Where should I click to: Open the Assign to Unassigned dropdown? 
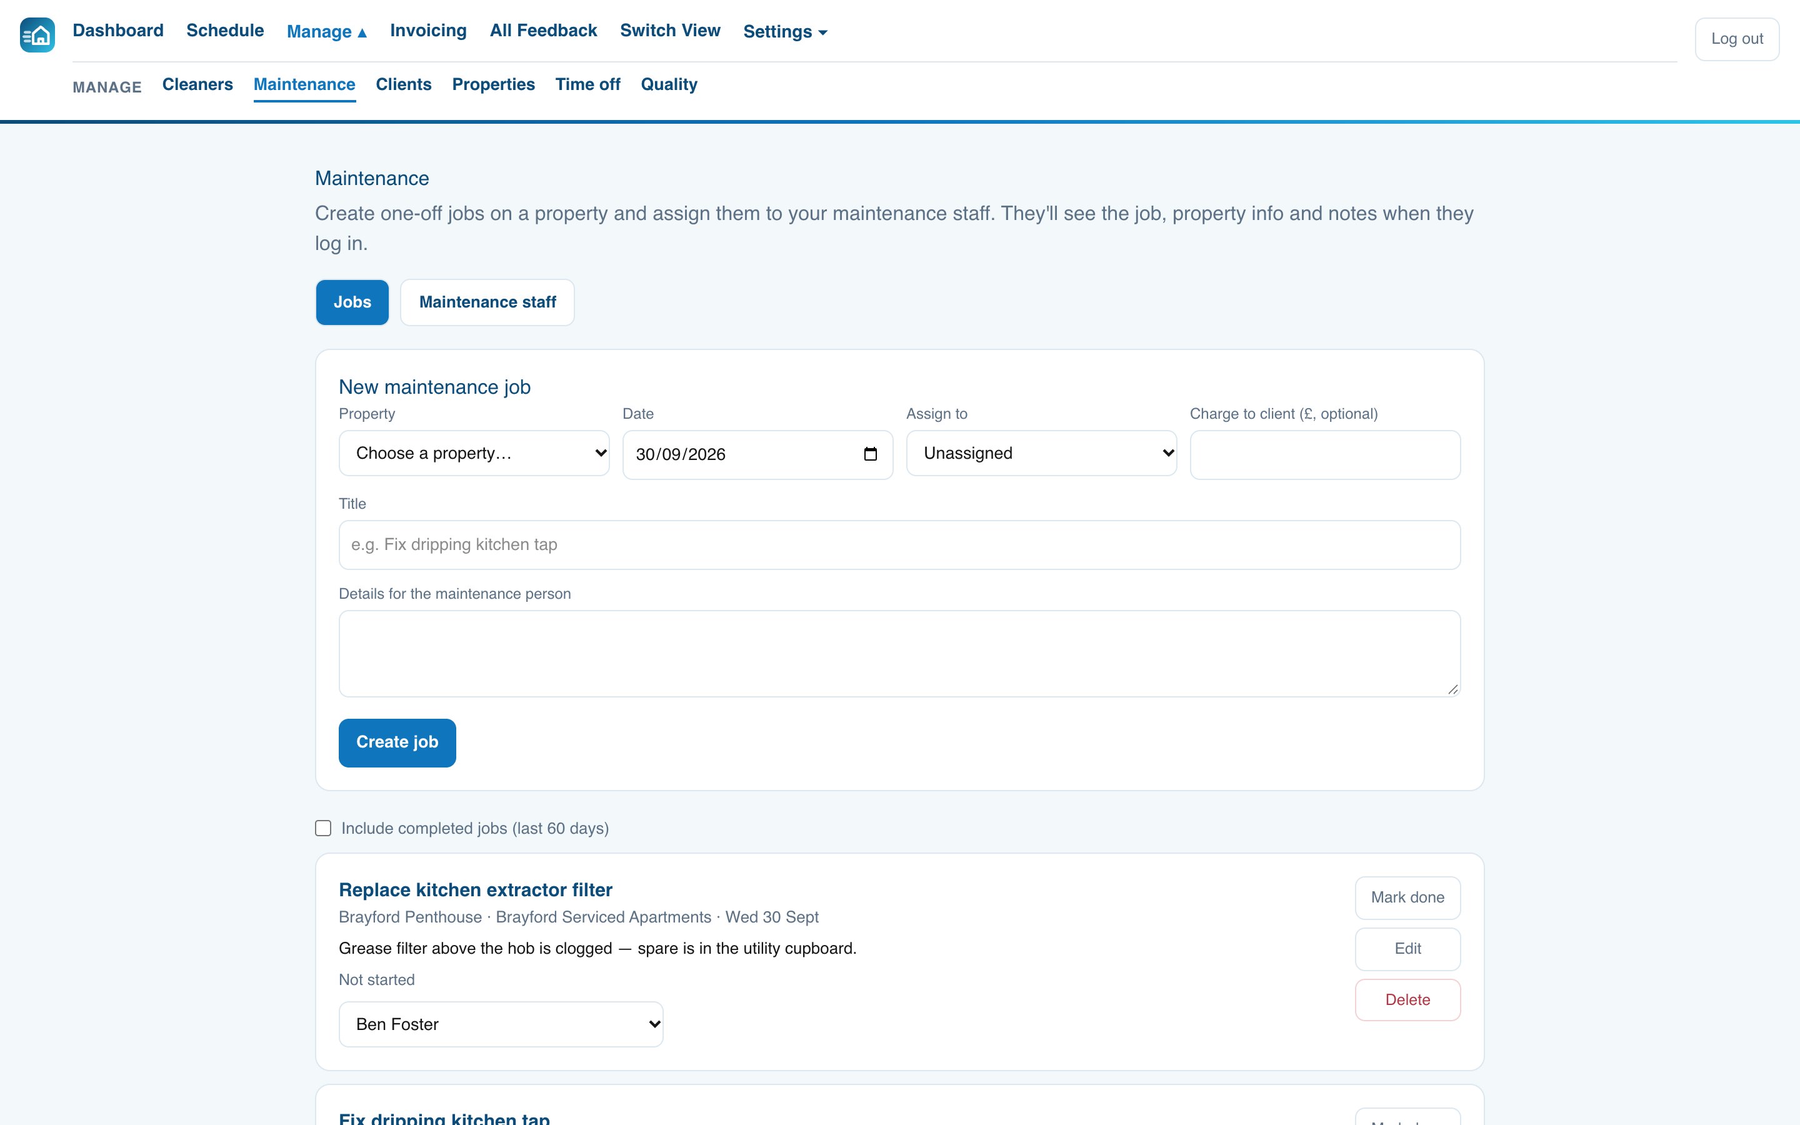(x=1041, y=453)
